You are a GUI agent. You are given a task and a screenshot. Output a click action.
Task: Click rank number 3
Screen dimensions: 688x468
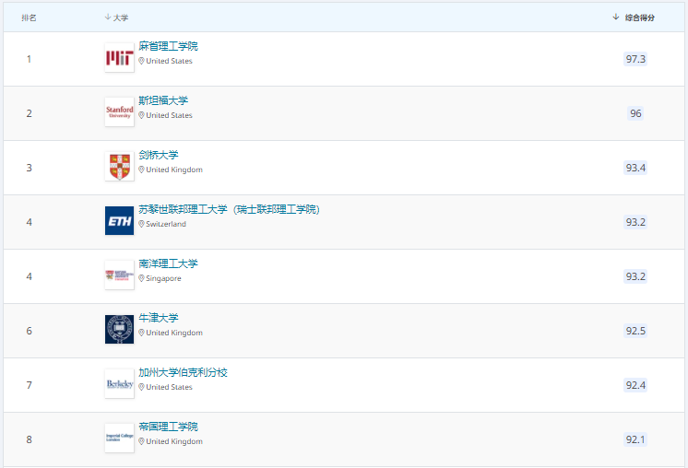click(x=29, y=168)
